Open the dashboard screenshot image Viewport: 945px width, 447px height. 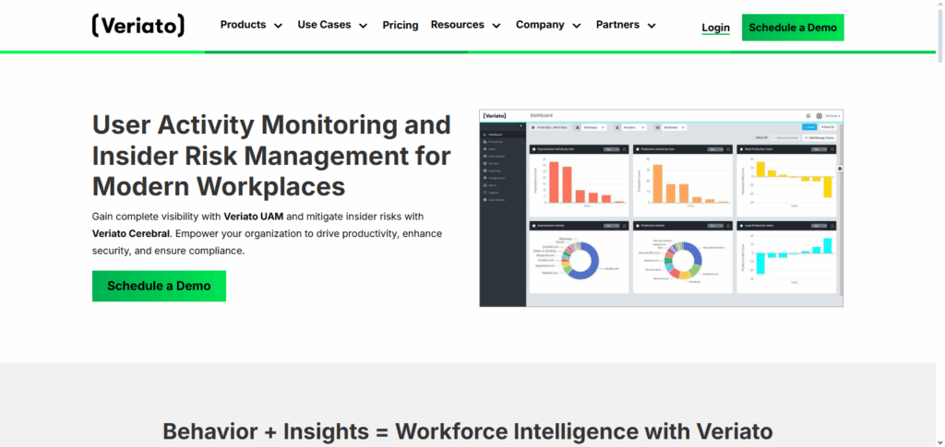[661, 208]
